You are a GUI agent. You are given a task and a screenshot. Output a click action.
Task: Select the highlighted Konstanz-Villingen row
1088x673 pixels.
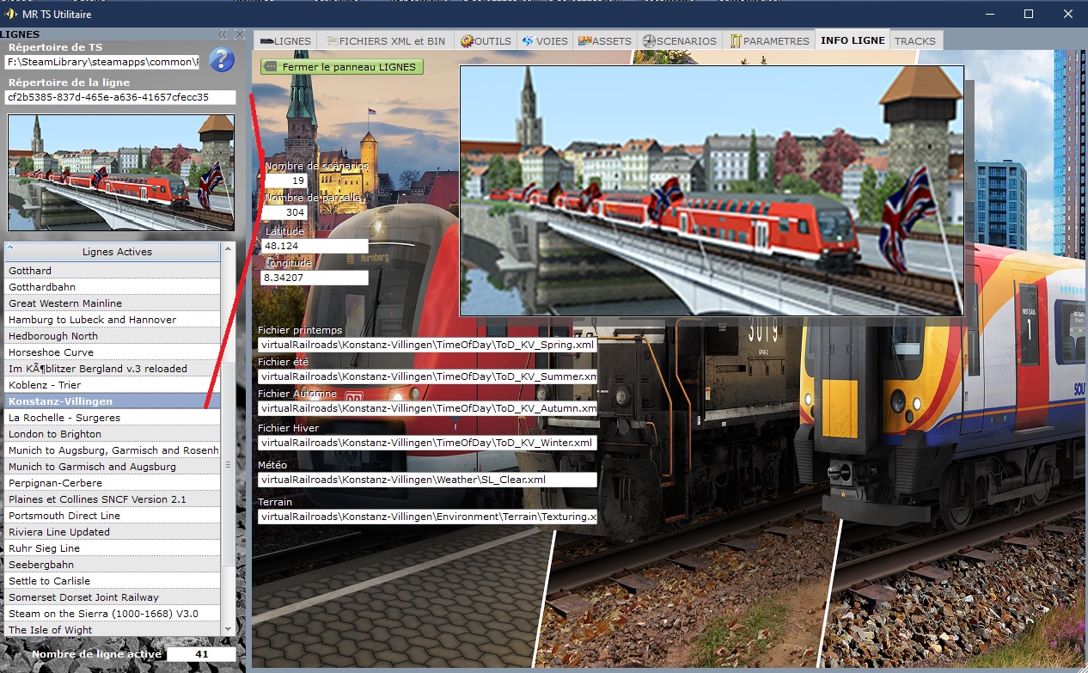[x=112, y=401]
